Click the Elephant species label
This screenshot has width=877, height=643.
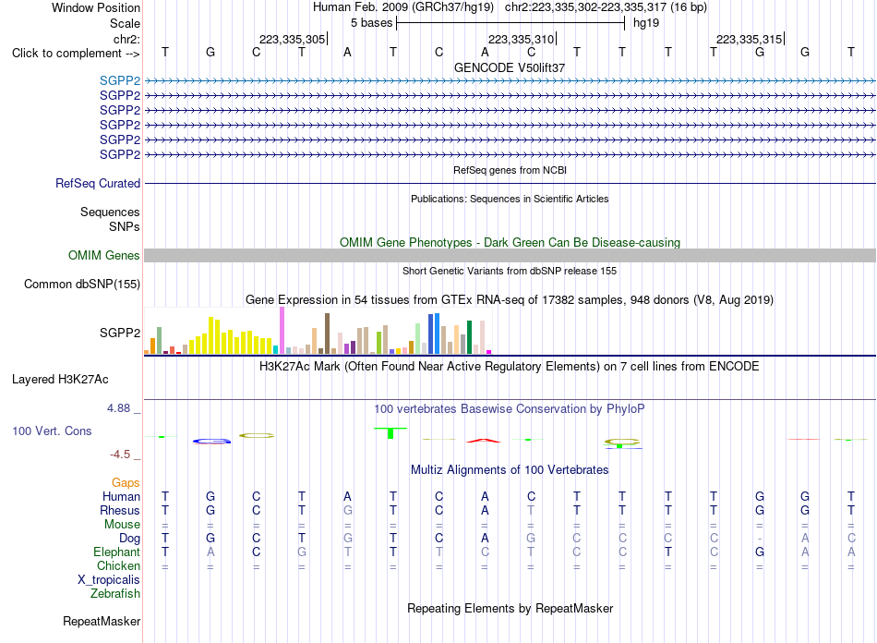pyautogui.click(x=116, y=552)
